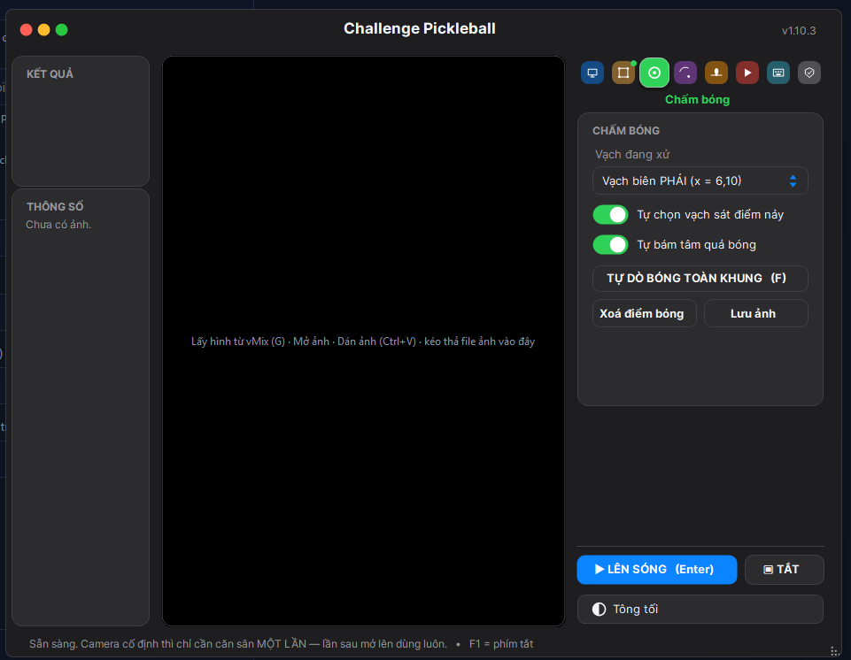Open the Vạch đang xử line dropdown
This screenshot has width=851, height=660.
(700, 180)
